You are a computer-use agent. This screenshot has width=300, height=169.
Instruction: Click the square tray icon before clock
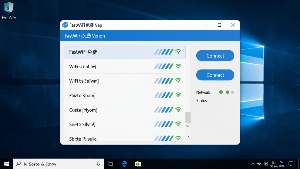click(x=266, y=164)
